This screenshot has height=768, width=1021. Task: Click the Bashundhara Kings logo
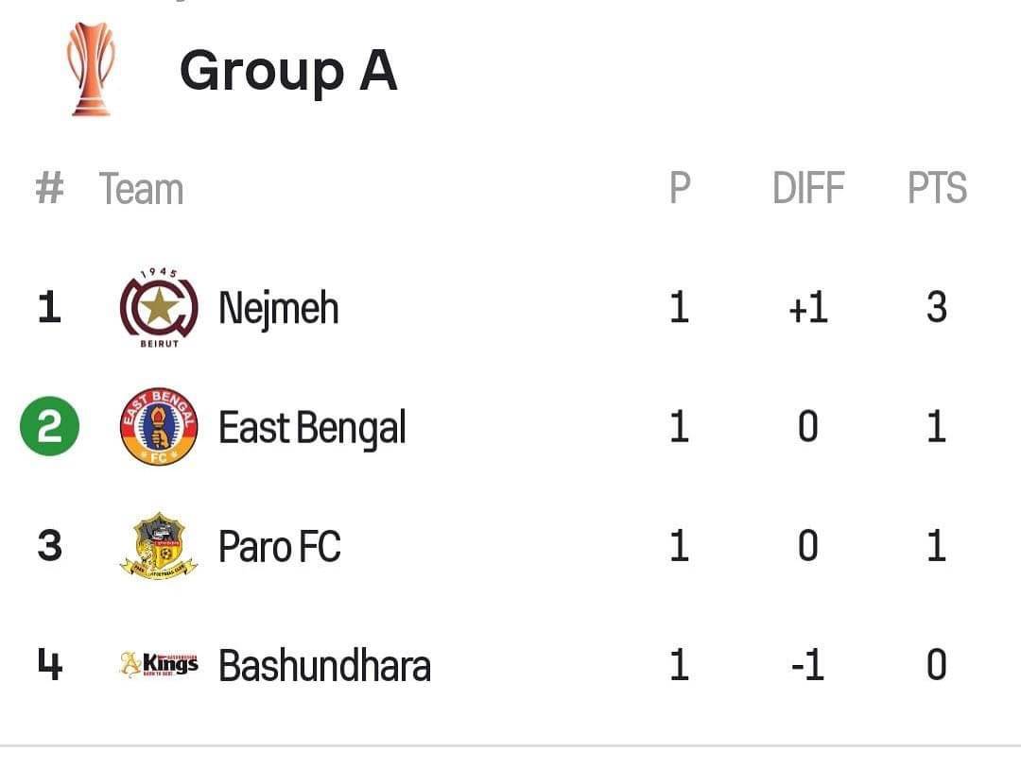[x=158, y=665]
